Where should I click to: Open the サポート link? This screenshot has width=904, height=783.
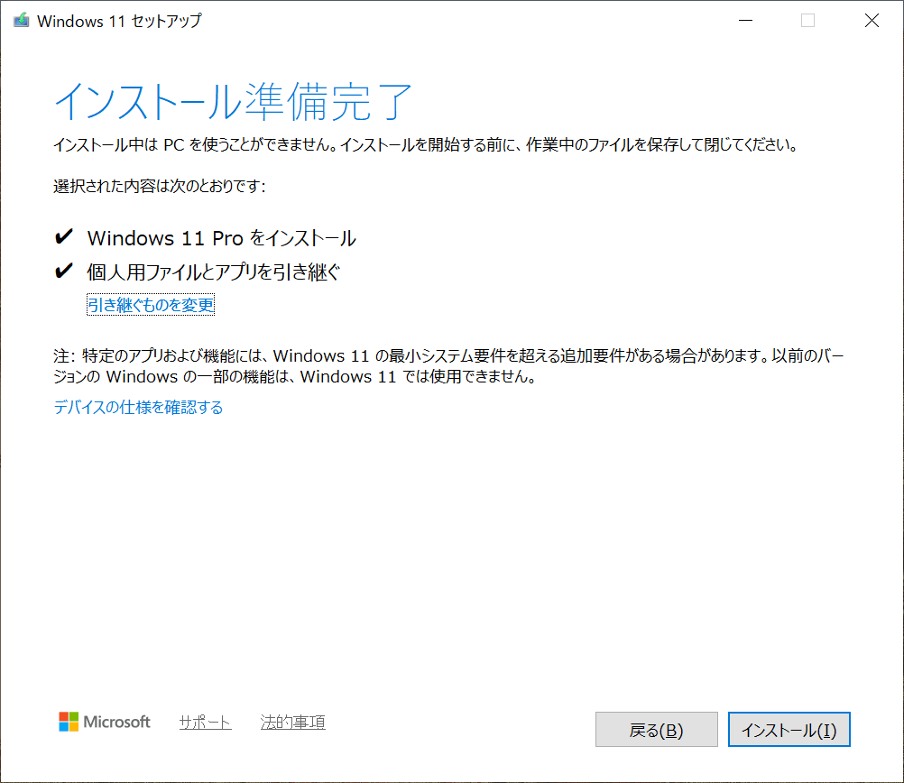(x=205, y=723)
